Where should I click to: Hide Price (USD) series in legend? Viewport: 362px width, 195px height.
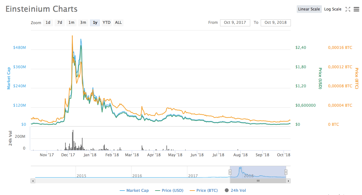(169, 191)
